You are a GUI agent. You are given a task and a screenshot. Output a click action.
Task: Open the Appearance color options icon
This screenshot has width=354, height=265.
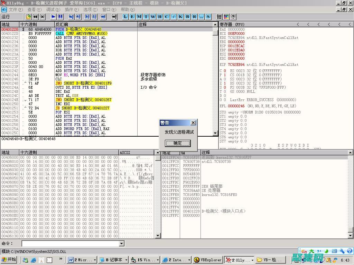point(226,17)
